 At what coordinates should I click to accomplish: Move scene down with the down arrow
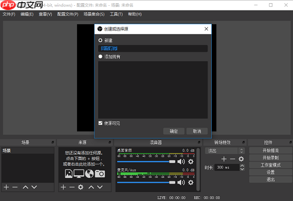click(34, 187)
